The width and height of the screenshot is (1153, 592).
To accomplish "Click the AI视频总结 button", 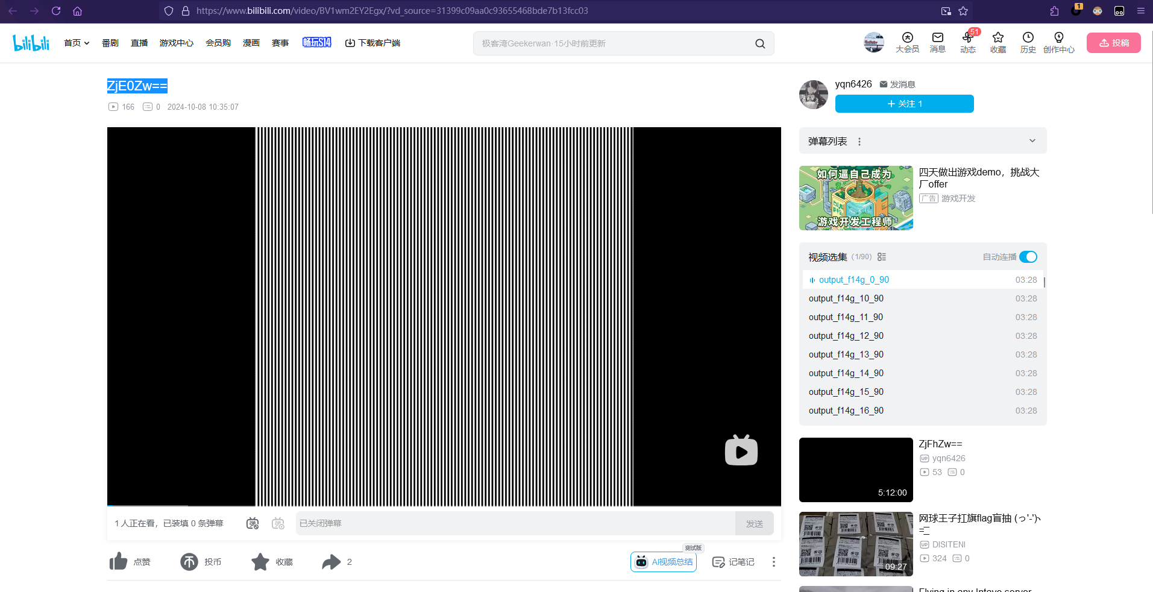I will pos(664,562).
